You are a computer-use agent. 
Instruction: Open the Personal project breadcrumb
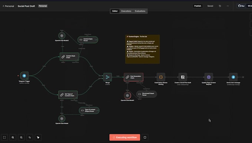click(x=8, y=6)
